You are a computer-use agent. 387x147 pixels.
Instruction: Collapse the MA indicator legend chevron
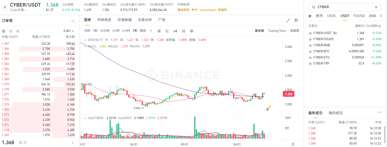(85, 46)
